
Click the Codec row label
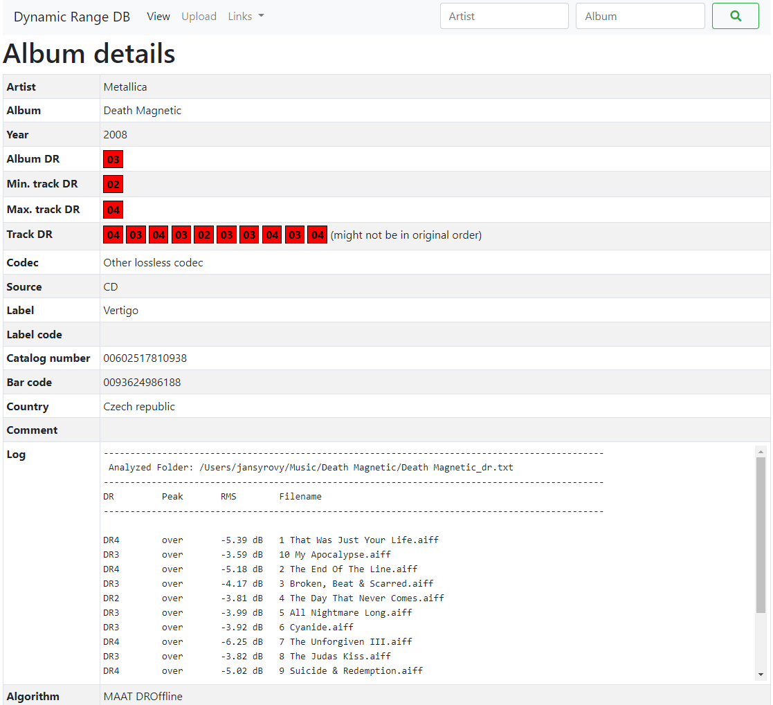pos(22,263)
